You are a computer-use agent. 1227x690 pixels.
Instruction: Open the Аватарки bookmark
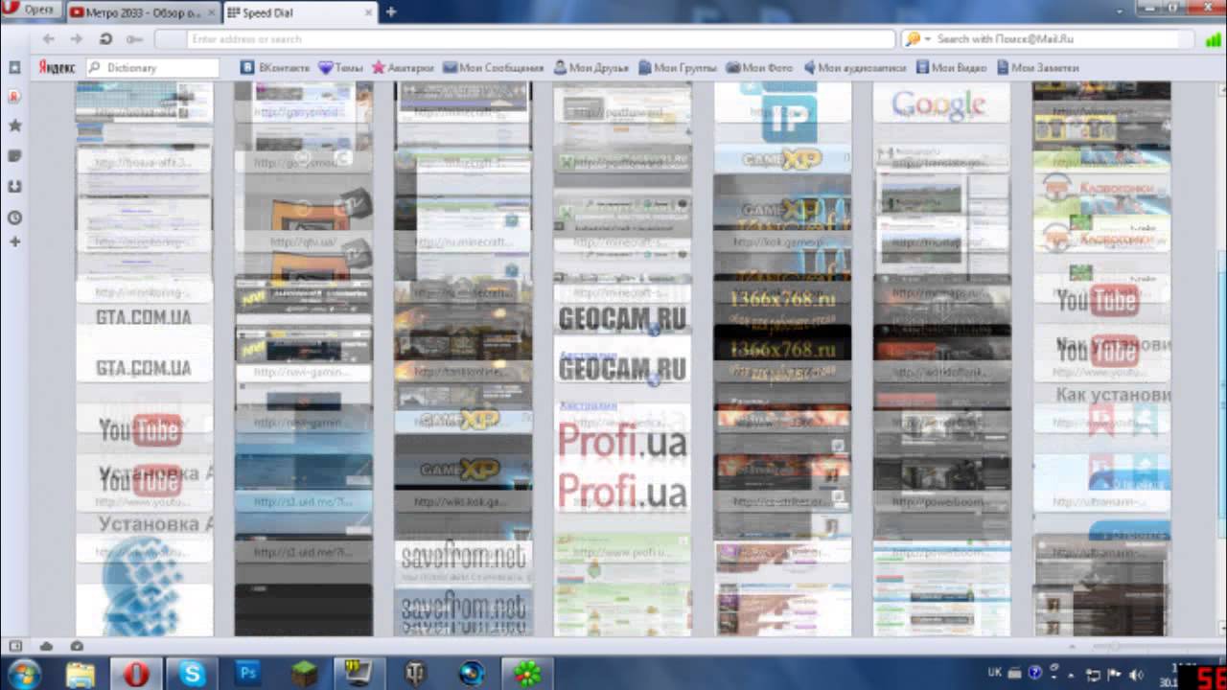(x=403, y=68)
